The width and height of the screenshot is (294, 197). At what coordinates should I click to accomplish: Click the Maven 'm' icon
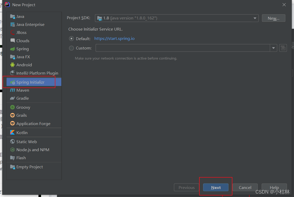12,90
